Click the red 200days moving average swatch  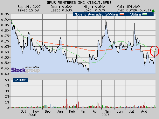tap(122, 14)
